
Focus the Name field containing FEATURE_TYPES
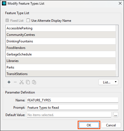coord(72,100)
